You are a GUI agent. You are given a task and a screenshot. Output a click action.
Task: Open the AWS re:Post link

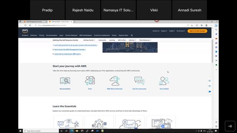pyautogui.click(x=122, y=40)
